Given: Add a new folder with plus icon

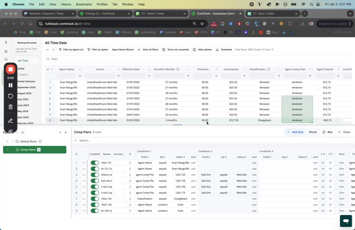Looking at the screenshot, I should coord(66,132).
